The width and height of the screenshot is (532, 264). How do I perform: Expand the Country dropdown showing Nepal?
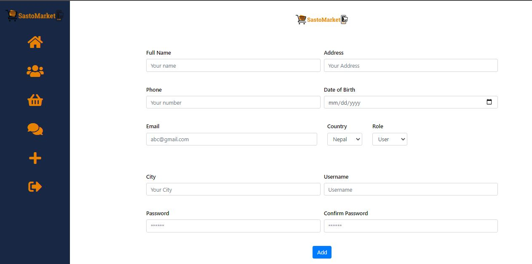click(x=345, y=139)
